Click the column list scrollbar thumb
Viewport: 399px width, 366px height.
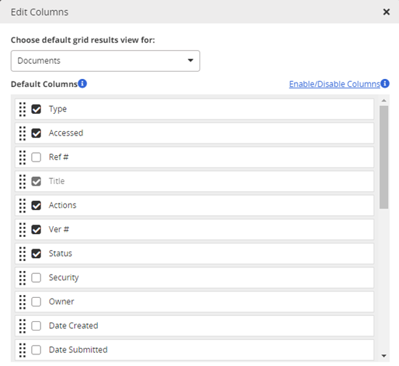point(384,157)
